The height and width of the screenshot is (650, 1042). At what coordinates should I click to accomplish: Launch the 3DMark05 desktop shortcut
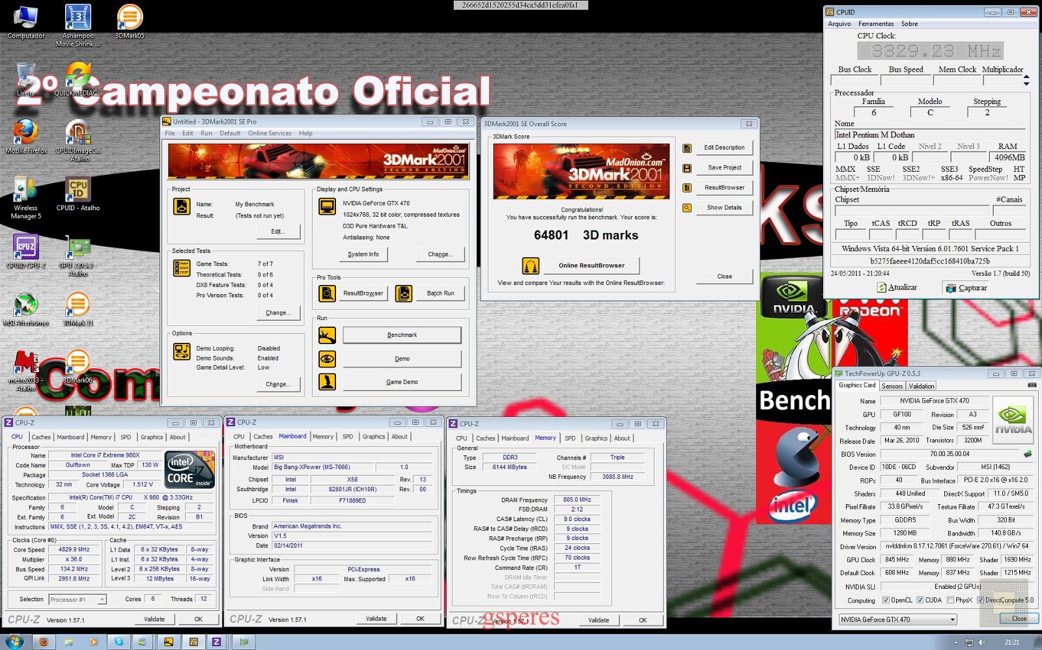click(130, 21)
